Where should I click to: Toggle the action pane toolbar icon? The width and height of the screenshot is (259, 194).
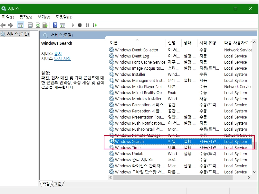pos(62,25)
